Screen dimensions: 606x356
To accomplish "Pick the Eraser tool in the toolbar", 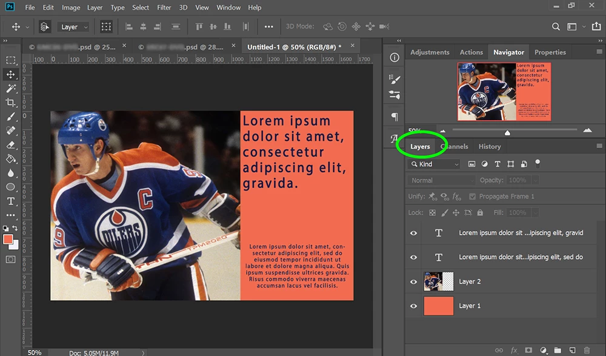I will point(11,145).
